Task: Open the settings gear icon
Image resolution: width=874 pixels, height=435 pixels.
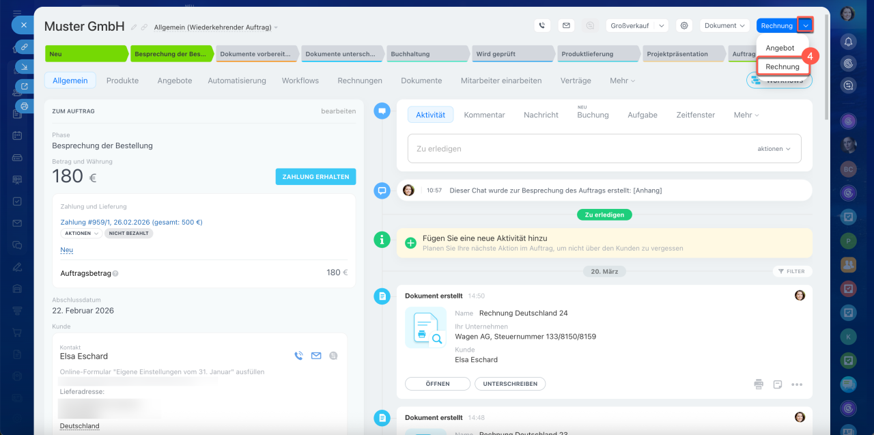Action: tap(683, 25)
